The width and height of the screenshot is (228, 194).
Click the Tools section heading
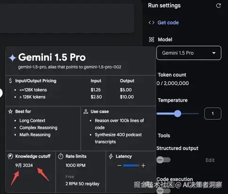click(164, 136)
